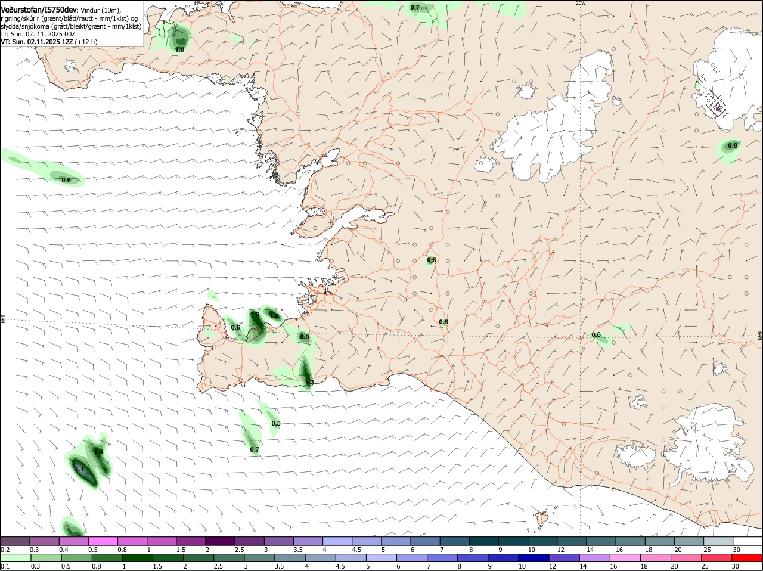Pick the lower-row light pink swatch at 16

625,558
